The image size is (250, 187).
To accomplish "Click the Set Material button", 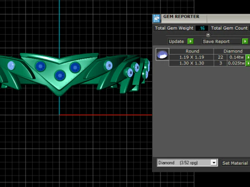I will pyautogui.click(x=235, y=163).
